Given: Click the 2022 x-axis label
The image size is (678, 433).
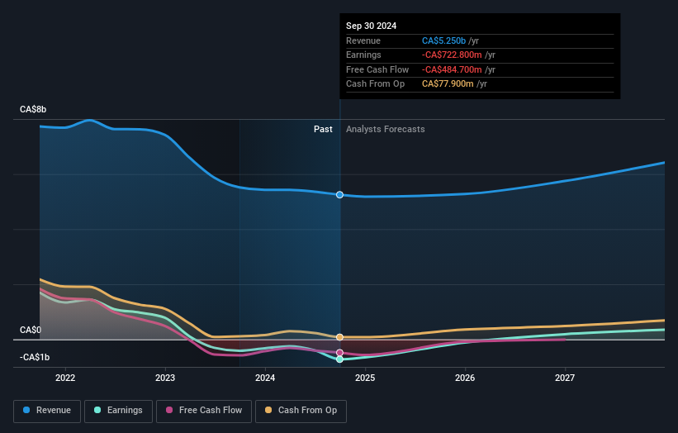Looking at the screenshot, I should pyautogui.click(x=65, y=378).
